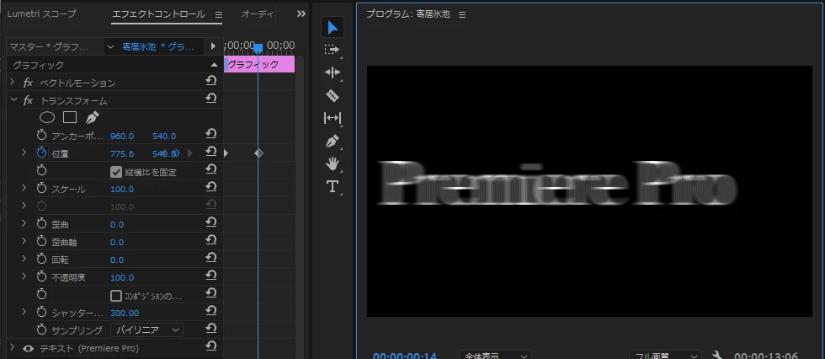Open program monitor settings wrench
The width and height of the screenshot is (825, 359).
716,356
